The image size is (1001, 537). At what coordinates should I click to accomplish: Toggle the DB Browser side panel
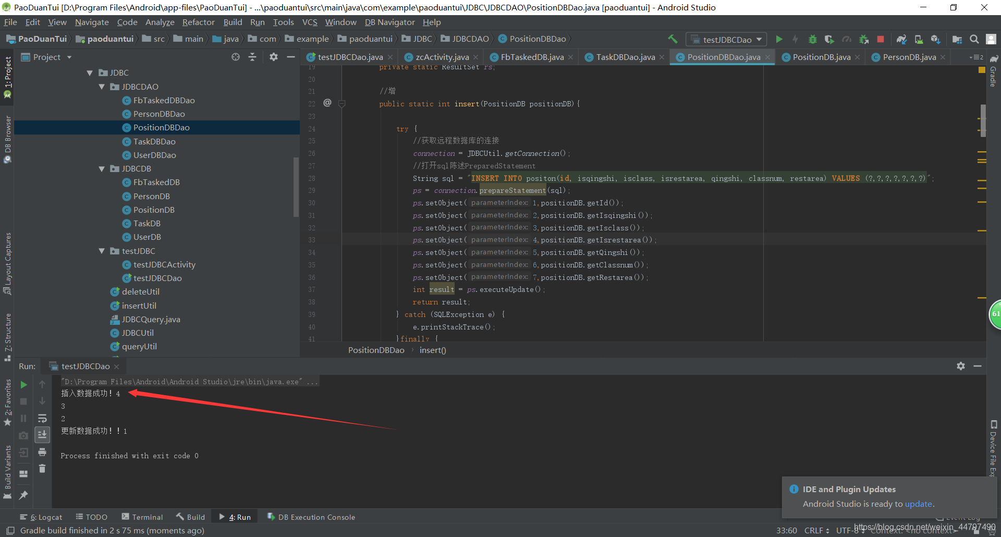point(7,139)
